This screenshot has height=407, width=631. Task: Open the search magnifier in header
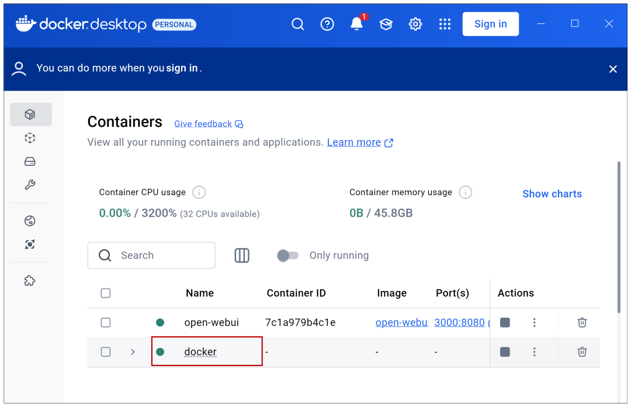click(x=297, y=24)
